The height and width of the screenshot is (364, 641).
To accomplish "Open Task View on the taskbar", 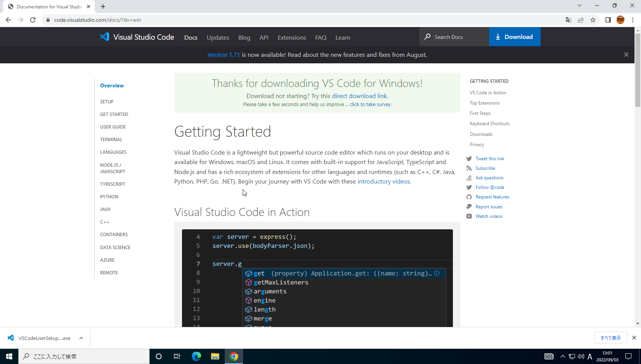I will click(x=177, y=356).
